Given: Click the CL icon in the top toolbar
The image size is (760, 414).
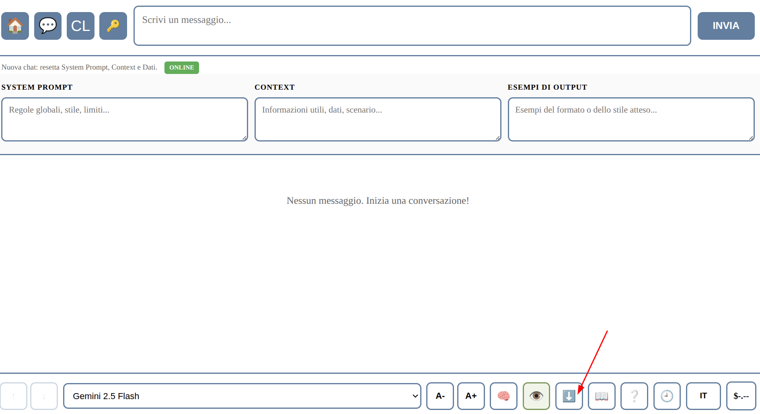Looking at the screenshot, I should [80, 26].
